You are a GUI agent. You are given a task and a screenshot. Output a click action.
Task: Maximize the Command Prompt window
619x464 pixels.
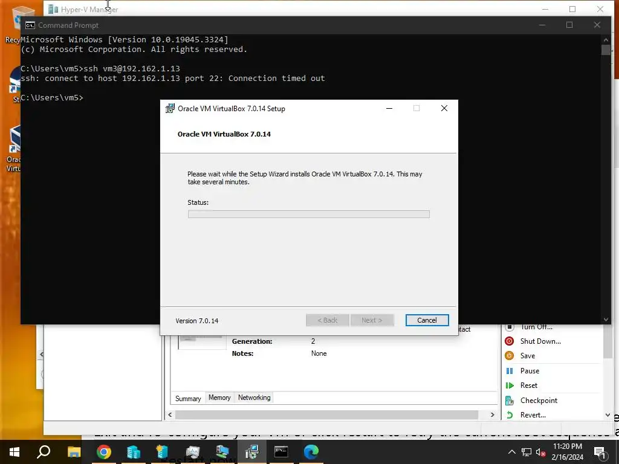coord(569,25)
